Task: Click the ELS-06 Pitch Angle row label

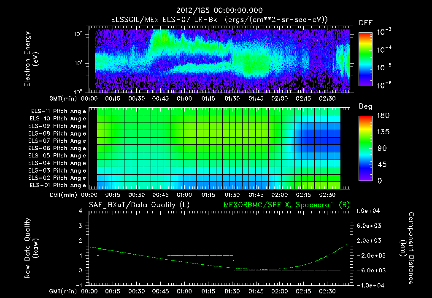Action: coord(57,149)
